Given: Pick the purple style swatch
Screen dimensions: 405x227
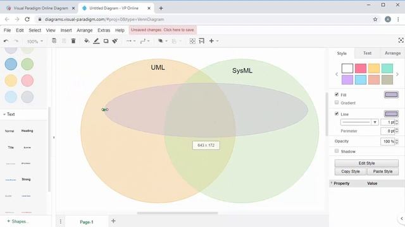Looking at the screenshot, I should 347,80.
